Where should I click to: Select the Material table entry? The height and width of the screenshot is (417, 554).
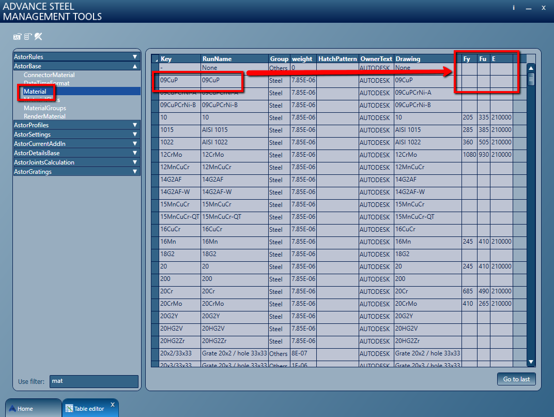[x=35, y=91]
